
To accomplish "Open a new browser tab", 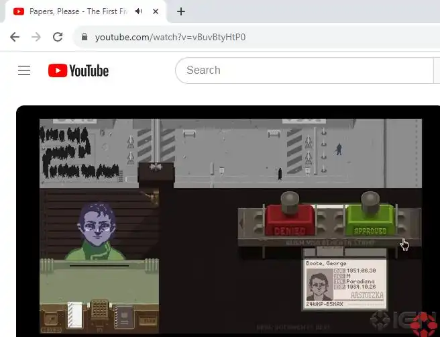I will point(181,11).
